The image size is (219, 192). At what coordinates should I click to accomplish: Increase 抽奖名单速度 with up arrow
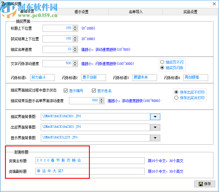click(75, 48)
